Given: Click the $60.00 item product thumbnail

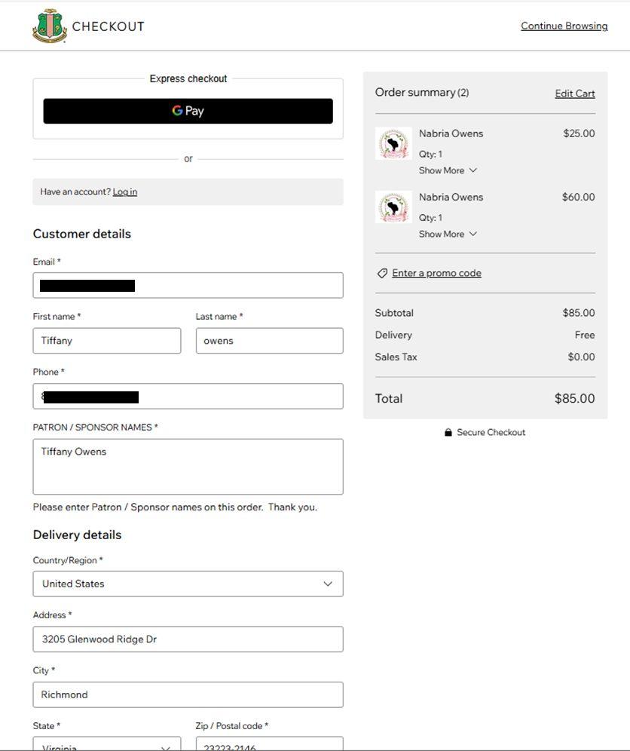Looking at the screenshot, I should (393, 207).
